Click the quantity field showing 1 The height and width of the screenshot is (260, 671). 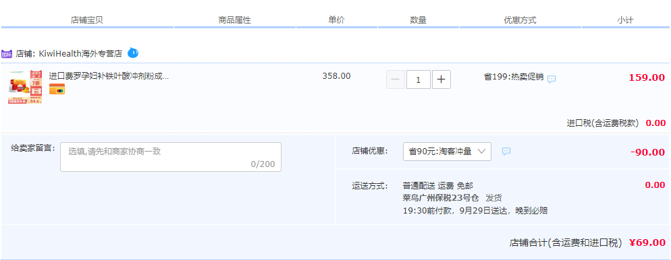[418, 79]
